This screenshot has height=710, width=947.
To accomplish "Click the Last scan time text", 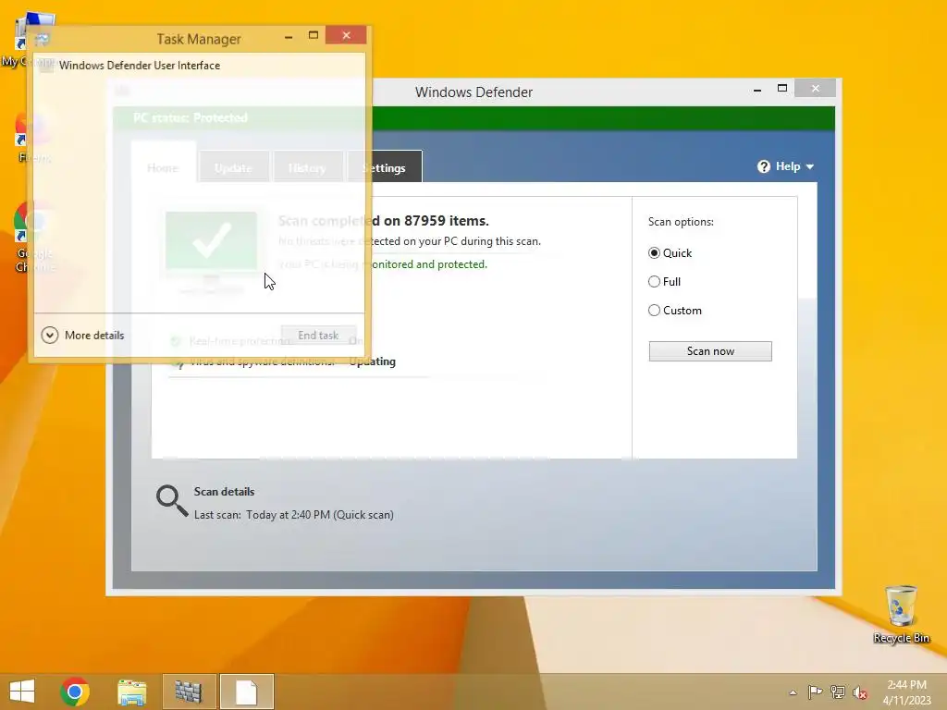I will pos(293,515).
